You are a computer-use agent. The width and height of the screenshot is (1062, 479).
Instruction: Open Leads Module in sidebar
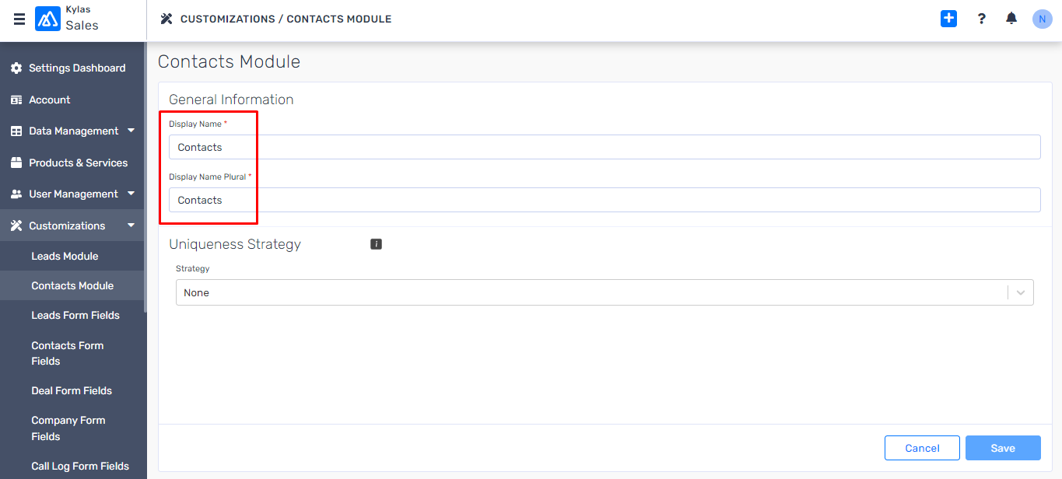click(x=65, y=256)
